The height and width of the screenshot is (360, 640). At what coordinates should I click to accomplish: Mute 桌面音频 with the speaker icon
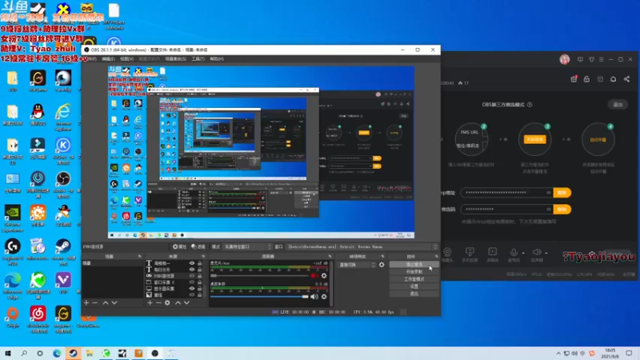point(314,297)
